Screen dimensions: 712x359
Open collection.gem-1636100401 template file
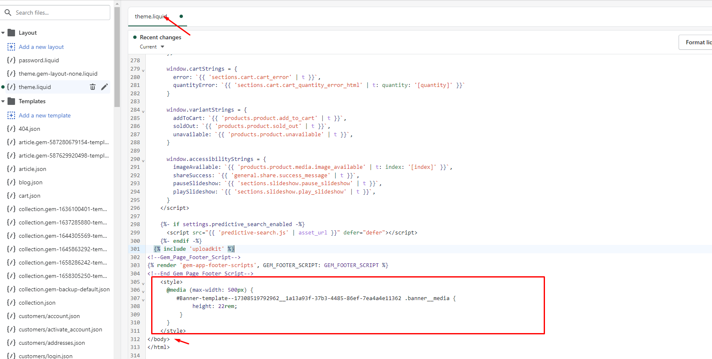[x=63, y=209]
